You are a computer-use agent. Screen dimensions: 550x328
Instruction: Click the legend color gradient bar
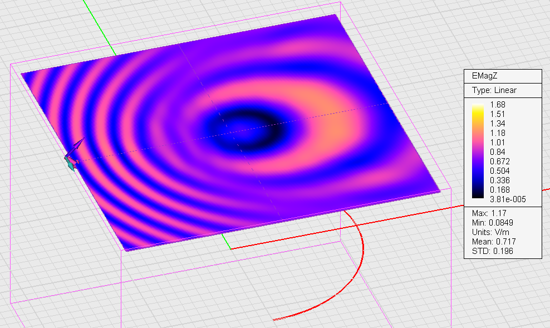point(478,151)
